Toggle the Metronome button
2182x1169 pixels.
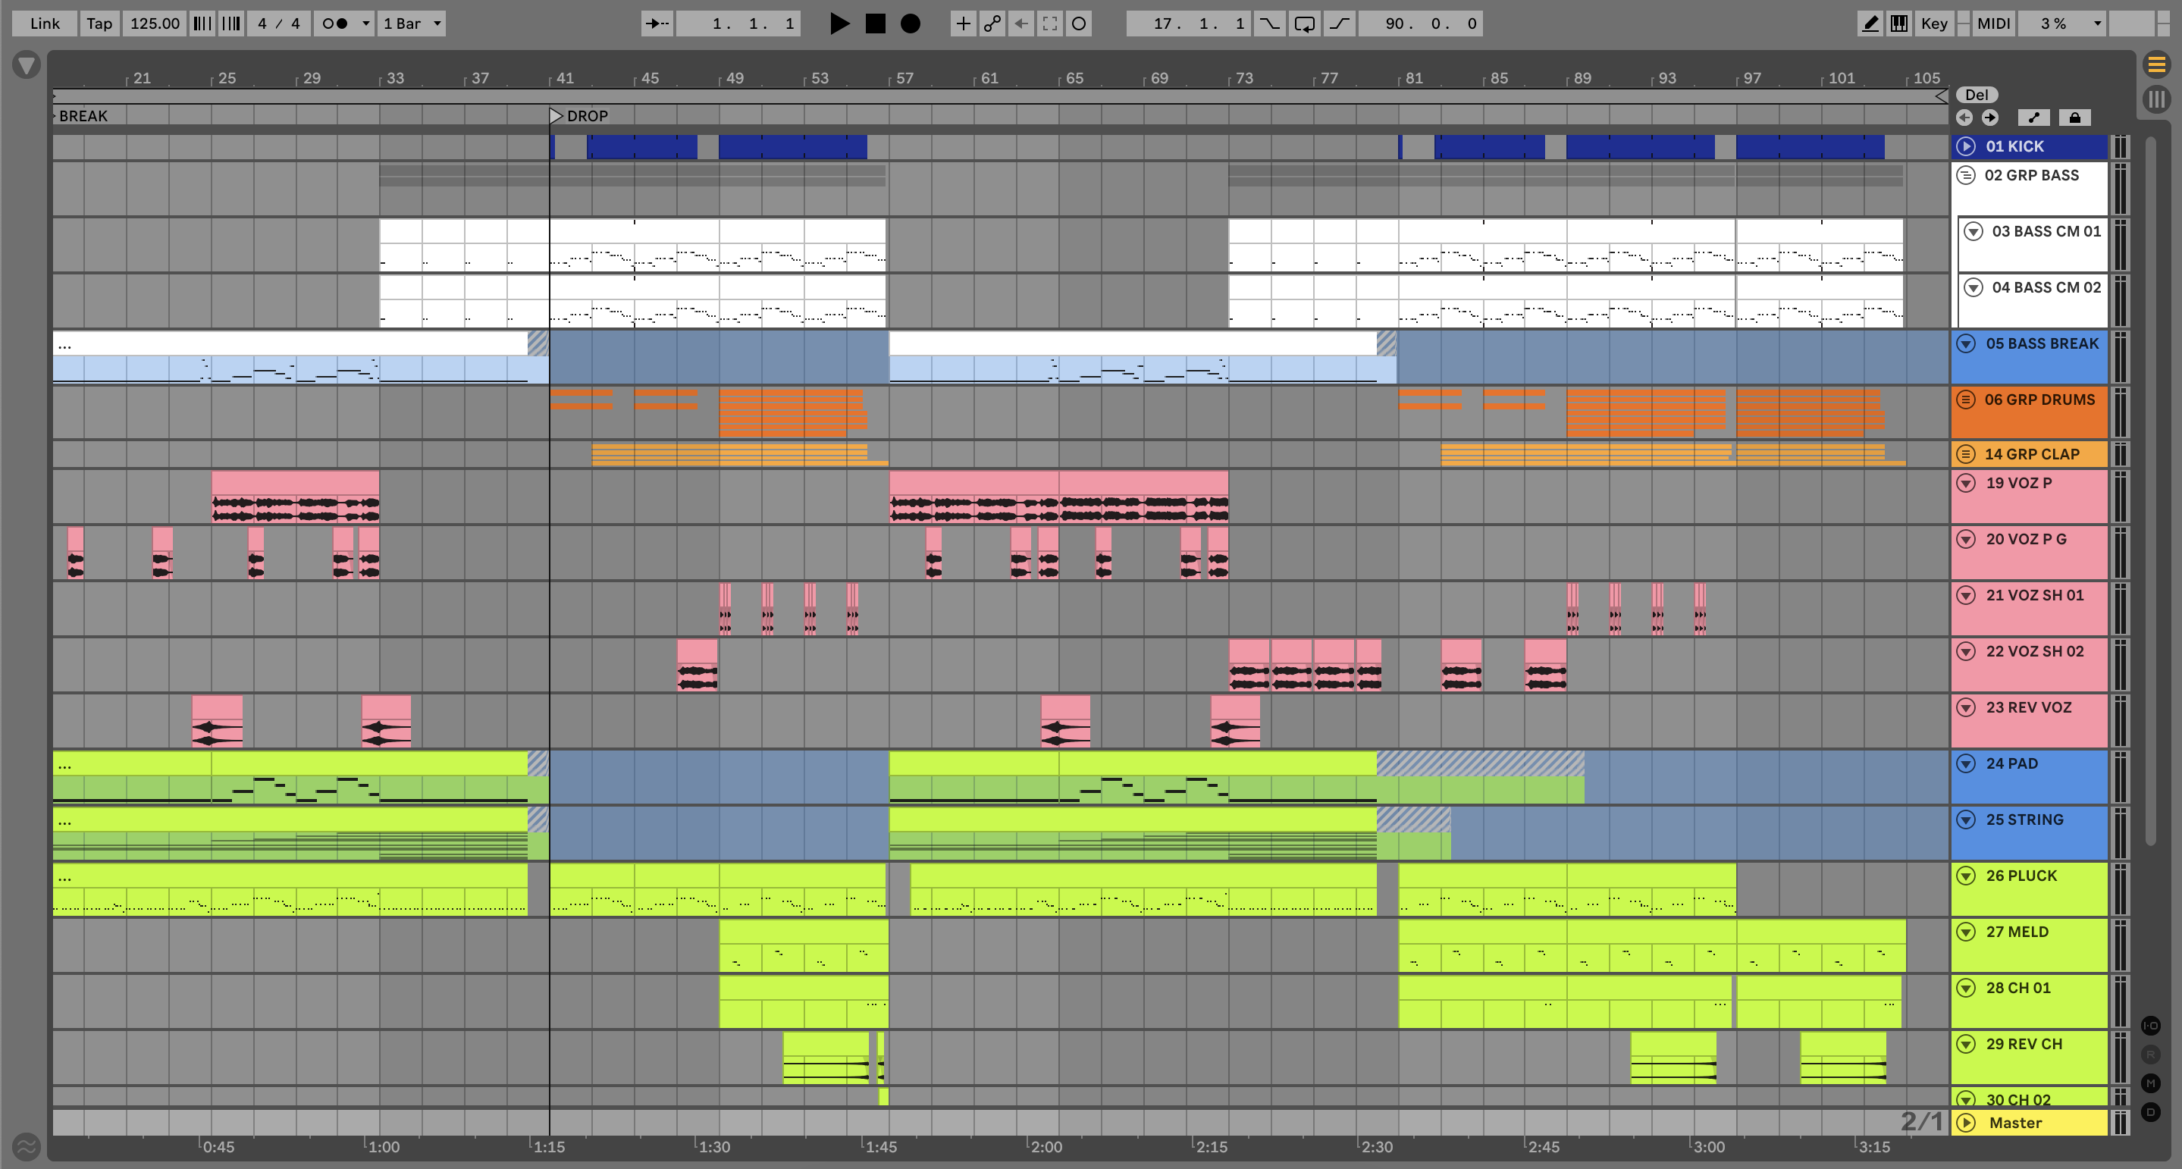(334, 24)
